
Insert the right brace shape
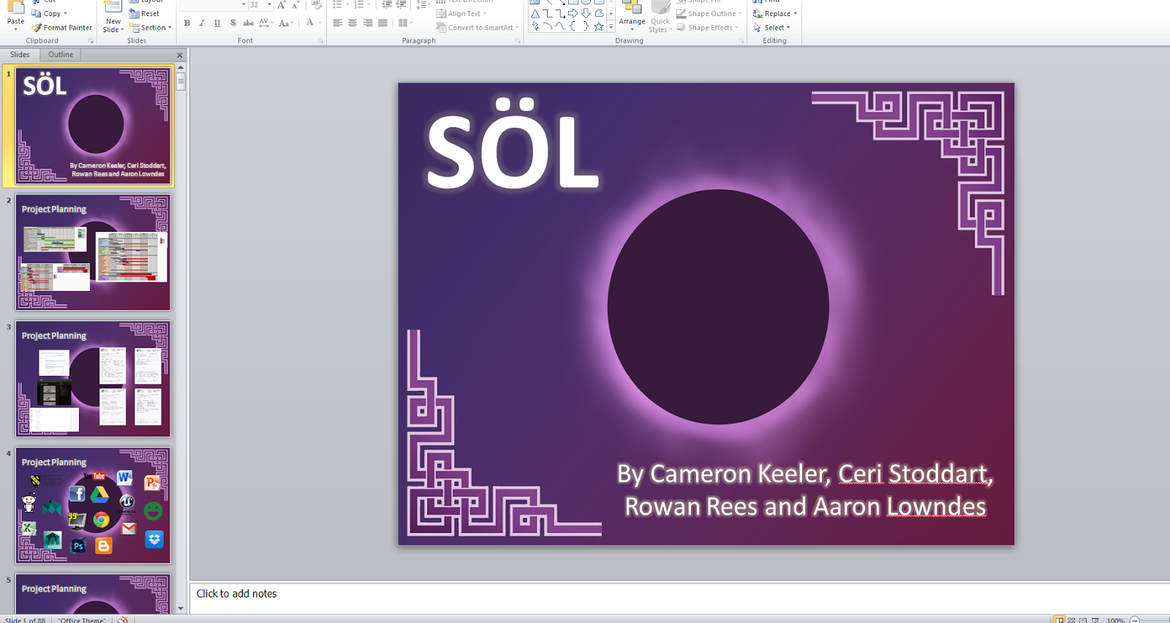pos(586,27)
